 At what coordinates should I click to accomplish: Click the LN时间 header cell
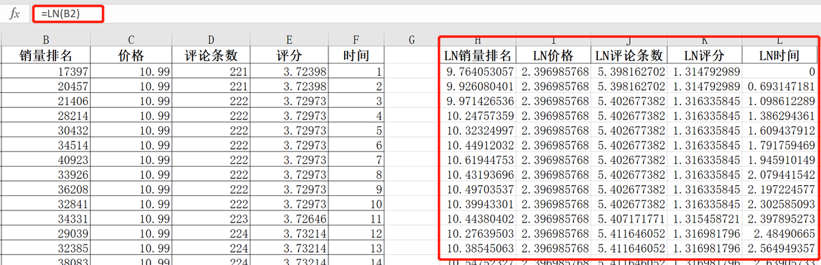point(779,55)
